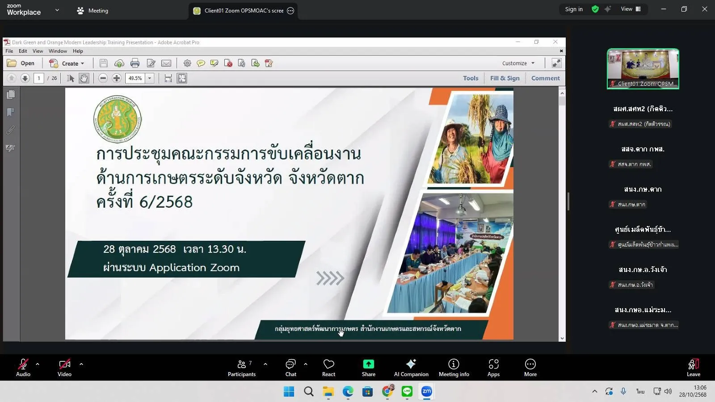Expand the audio options arrow
This screenshot has height=402, width=715.
click(x=38, y=364)
